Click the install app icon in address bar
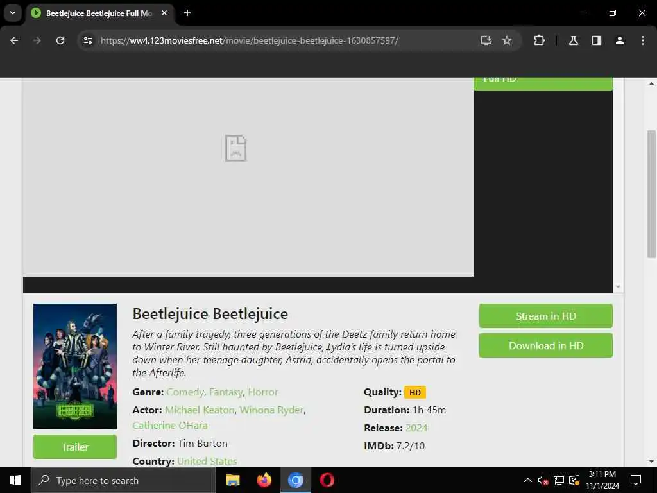This screenshot has height=493, width=657. point(486,40)
